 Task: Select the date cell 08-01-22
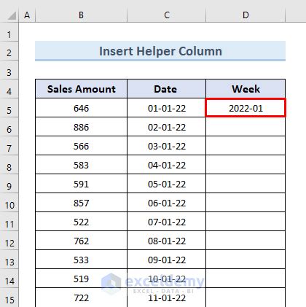pos(166,241)
